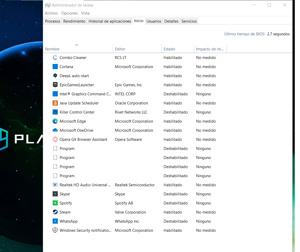Click Habilitado status in Steam row

(x=173, y=212)
